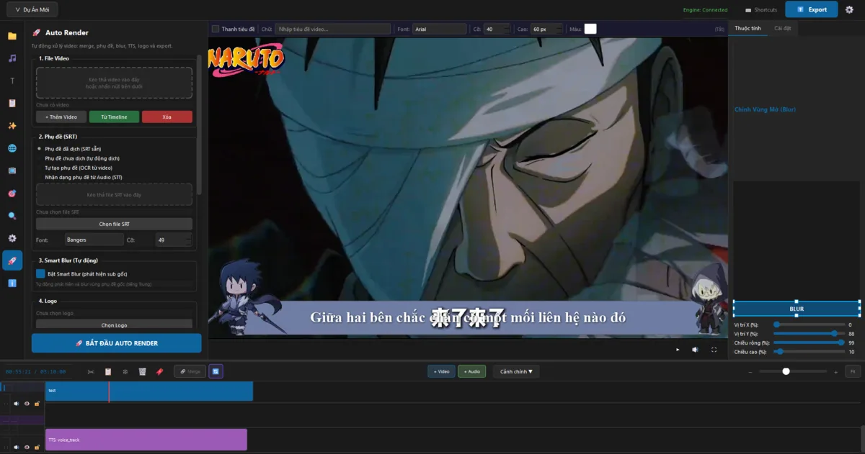Use the scissors cut tool in timeline
Viewport: 865px width, 454px height.
91,371
